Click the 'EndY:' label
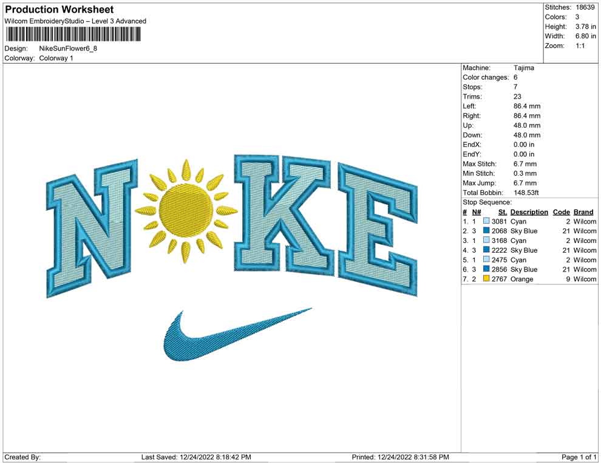Viewport: 601px width, 463px height. [x=472, y=154]
